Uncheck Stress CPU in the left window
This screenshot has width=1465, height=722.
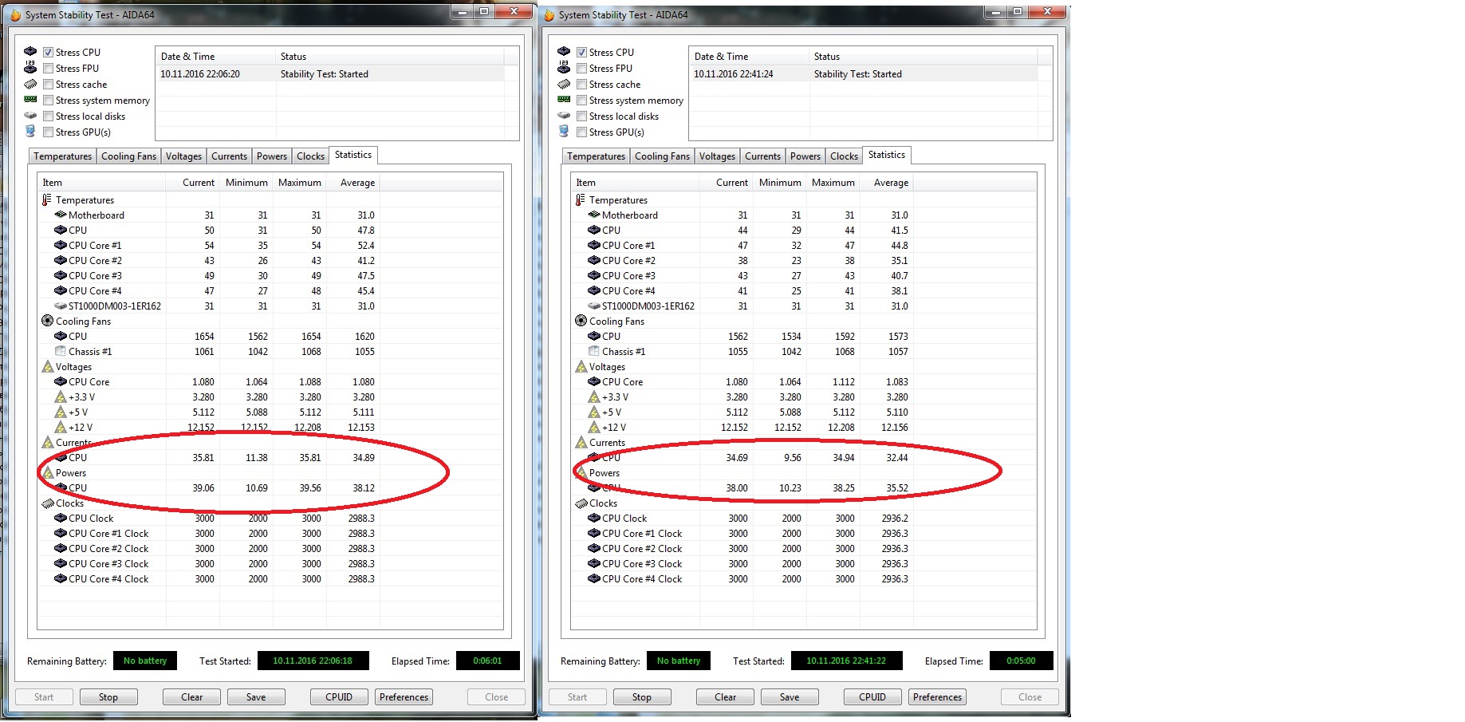49,52
